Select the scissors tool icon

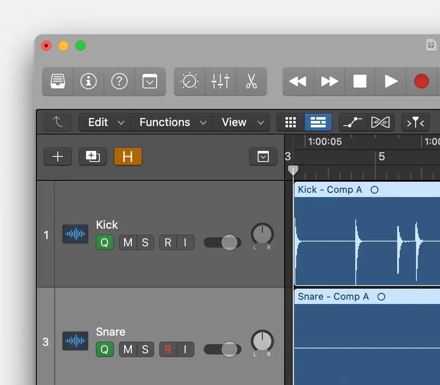pyautogui.click(x=252, y=81)
